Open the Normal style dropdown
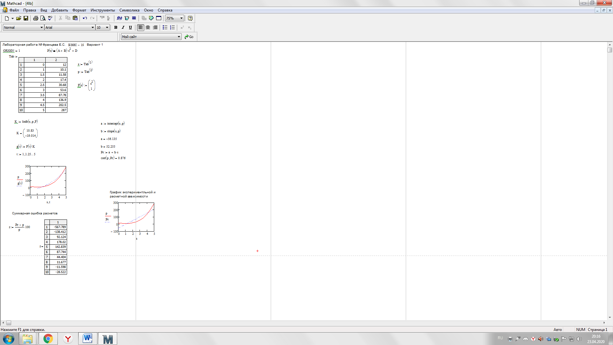Viewport: 613px width, 345px height. 42,27
